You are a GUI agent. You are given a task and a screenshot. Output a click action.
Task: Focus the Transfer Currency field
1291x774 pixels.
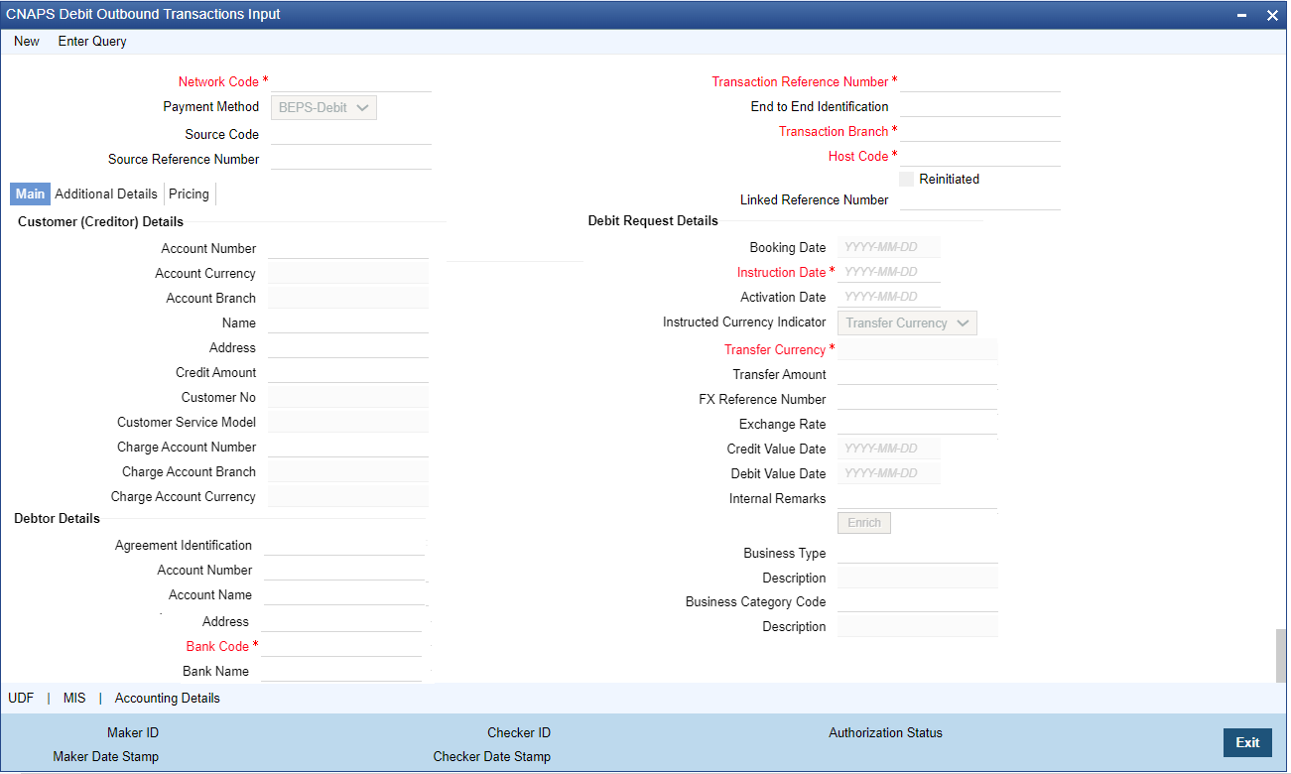918,349
